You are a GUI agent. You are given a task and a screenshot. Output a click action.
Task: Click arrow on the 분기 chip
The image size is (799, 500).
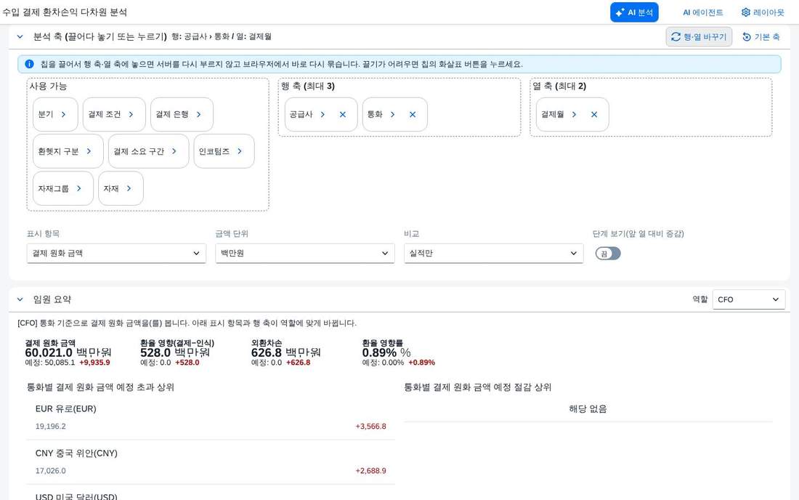point(63,115)
